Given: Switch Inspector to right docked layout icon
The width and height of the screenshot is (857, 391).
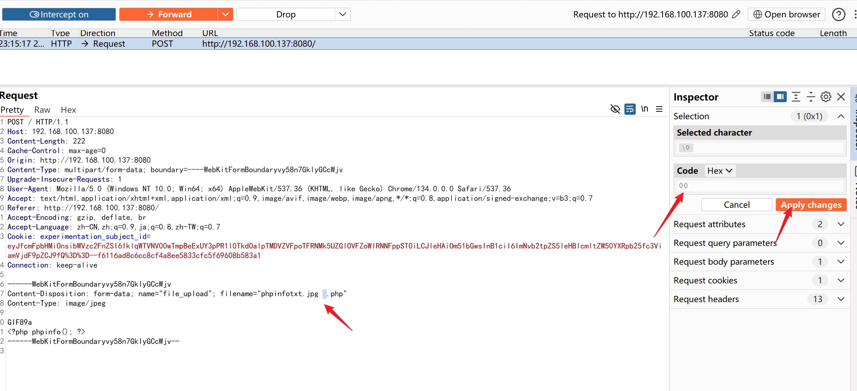Looking at the screenshot, I should [x=780, y=97].
